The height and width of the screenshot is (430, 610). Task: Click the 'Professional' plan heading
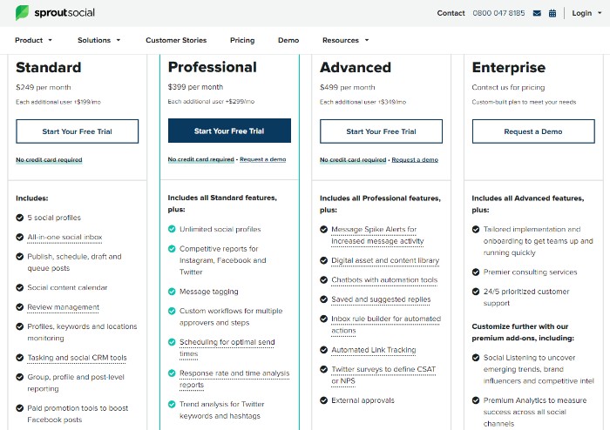point(213,67)
